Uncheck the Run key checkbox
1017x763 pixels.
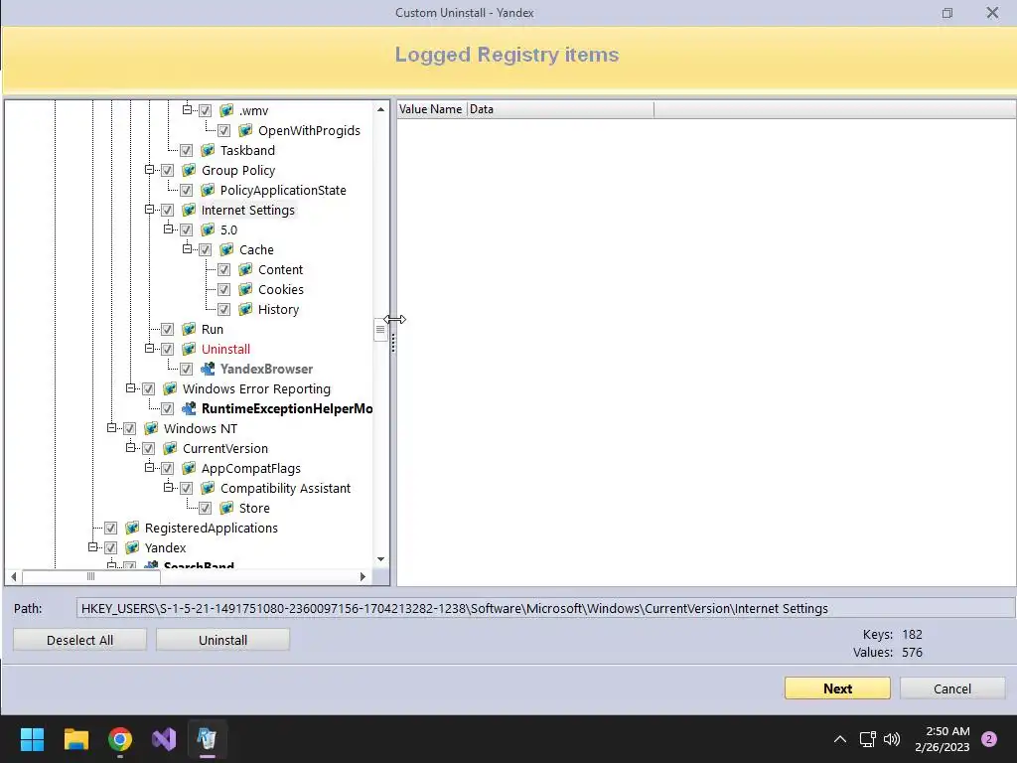pyautogui.click(x=167, y=330)
